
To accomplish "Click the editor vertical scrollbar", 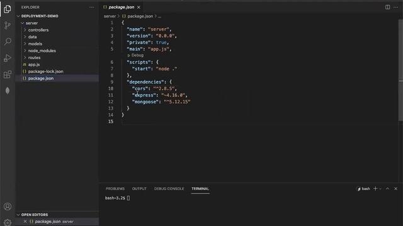I will point(400,70).
